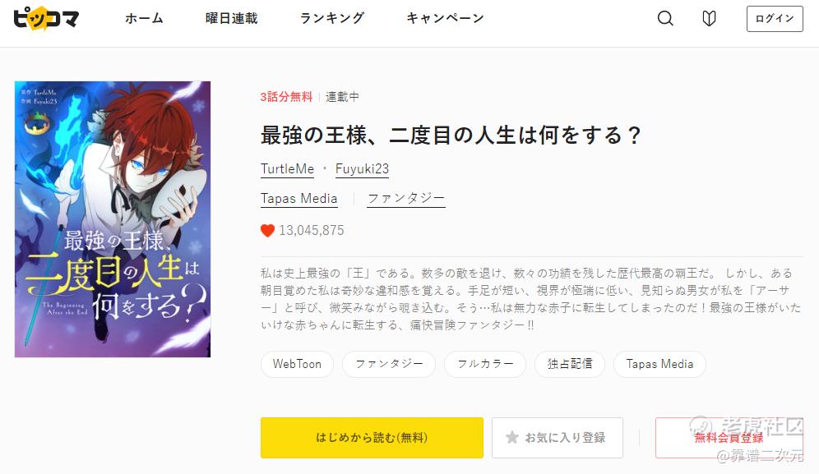Viewport: 819px width, 474px height.
Task: Click the manga cover thumbnail
Action: [113, 219]
